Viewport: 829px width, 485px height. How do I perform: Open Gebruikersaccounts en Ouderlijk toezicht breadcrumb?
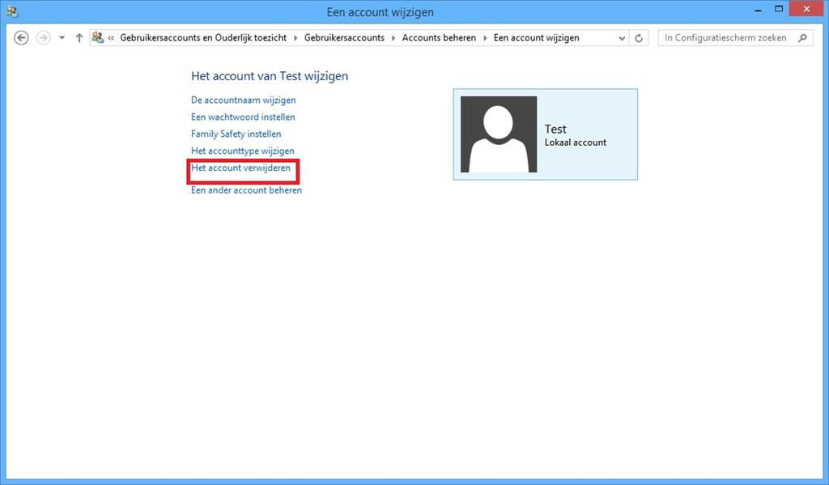click(x=203, y=37)
